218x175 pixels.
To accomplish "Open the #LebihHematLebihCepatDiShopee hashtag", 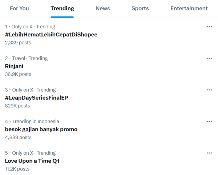I will pyautogui.click(x=51, y=35).
